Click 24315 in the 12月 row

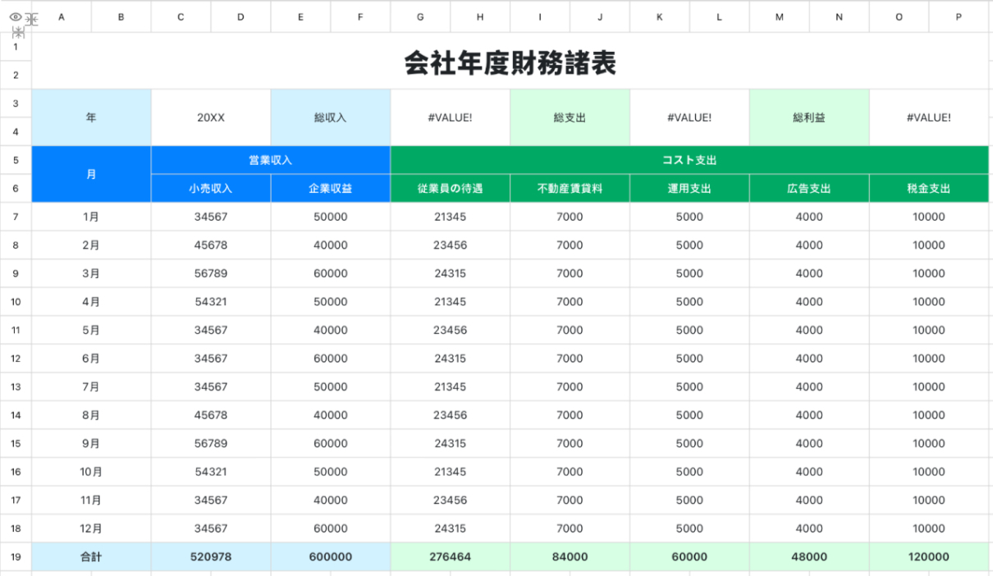click(x=451, y=528)
